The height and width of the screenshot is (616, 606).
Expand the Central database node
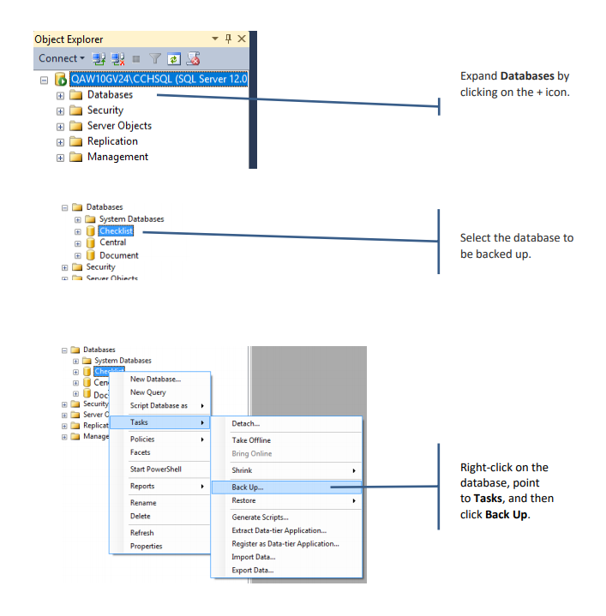[78, 243]
